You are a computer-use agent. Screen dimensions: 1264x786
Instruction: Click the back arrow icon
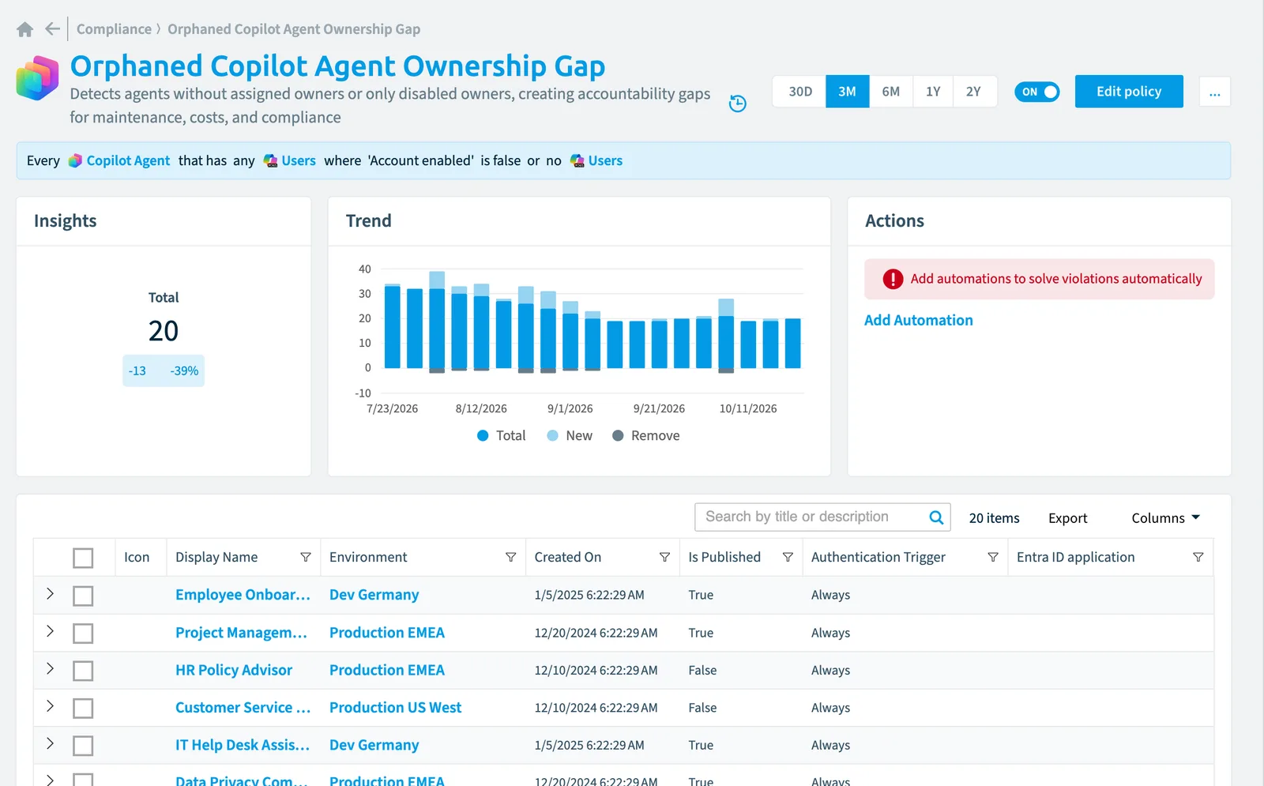52,29
